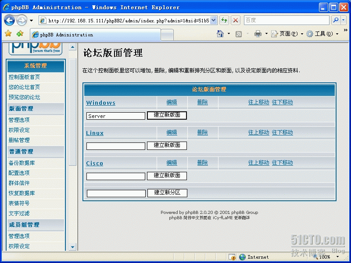Select the phpBB Administration tab
Screen dimensions: 351x263
[95, 35]
